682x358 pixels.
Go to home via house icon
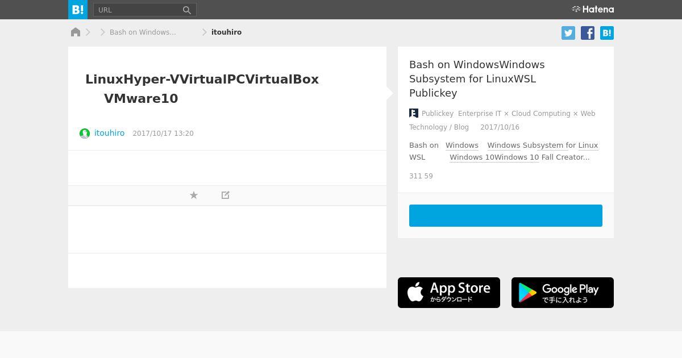(76, 32)
